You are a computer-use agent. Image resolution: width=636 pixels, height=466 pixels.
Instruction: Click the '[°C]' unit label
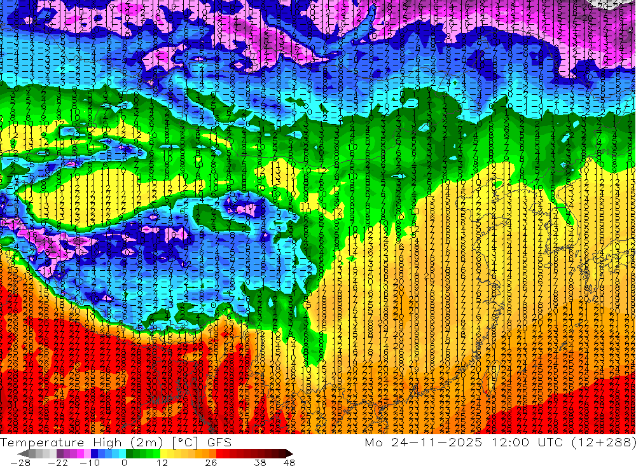click(185, 442)
